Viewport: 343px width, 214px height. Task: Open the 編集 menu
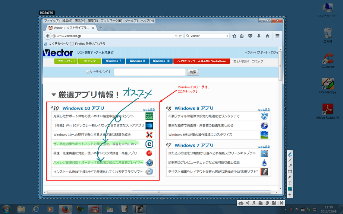point(67,20)
